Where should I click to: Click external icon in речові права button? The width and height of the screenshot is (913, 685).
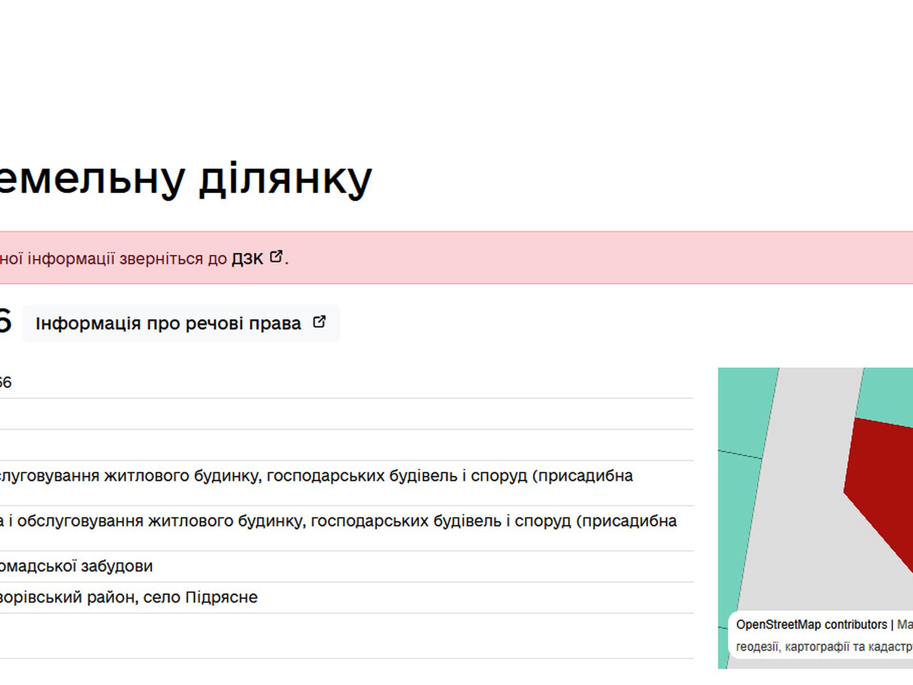pos(320,322)
